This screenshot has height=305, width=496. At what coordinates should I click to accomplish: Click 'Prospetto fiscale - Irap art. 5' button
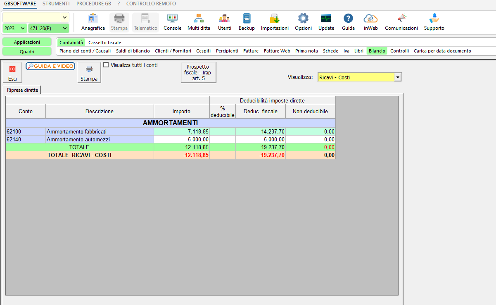tap(198, 73)
